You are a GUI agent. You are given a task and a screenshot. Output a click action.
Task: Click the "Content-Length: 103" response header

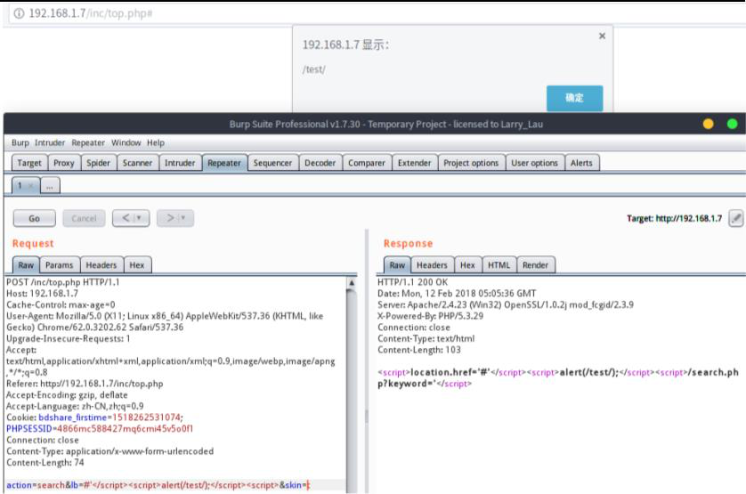(419, 350)
